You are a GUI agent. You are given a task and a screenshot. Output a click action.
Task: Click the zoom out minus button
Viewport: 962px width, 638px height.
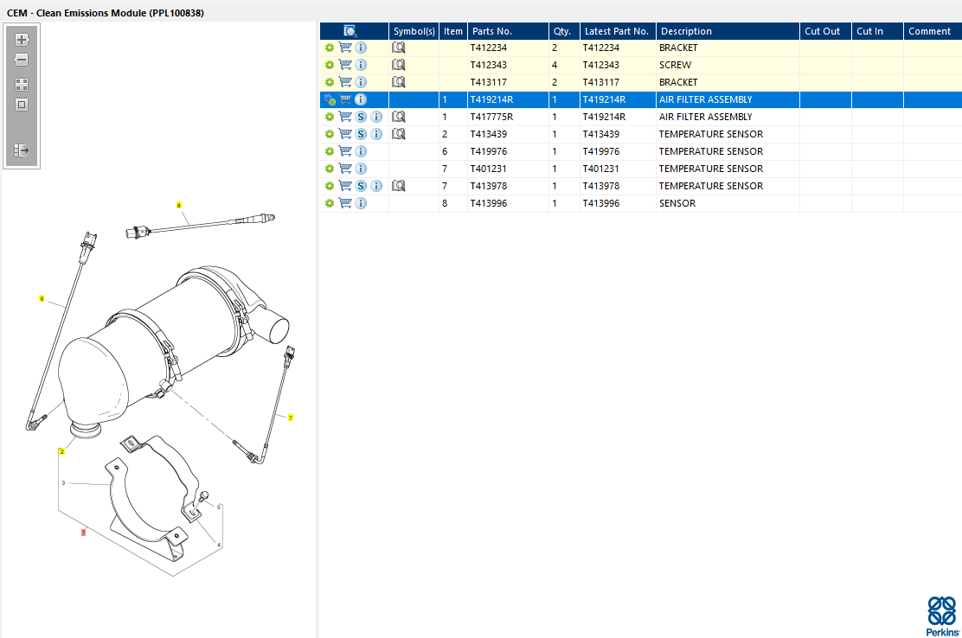click(x=22, y=60)
